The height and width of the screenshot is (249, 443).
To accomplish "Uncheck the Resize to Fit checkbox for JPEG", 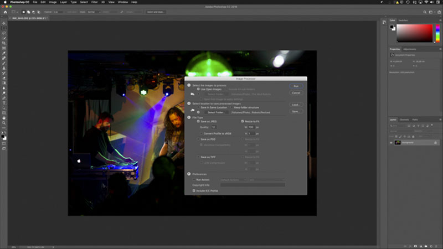I will [243, 121].
